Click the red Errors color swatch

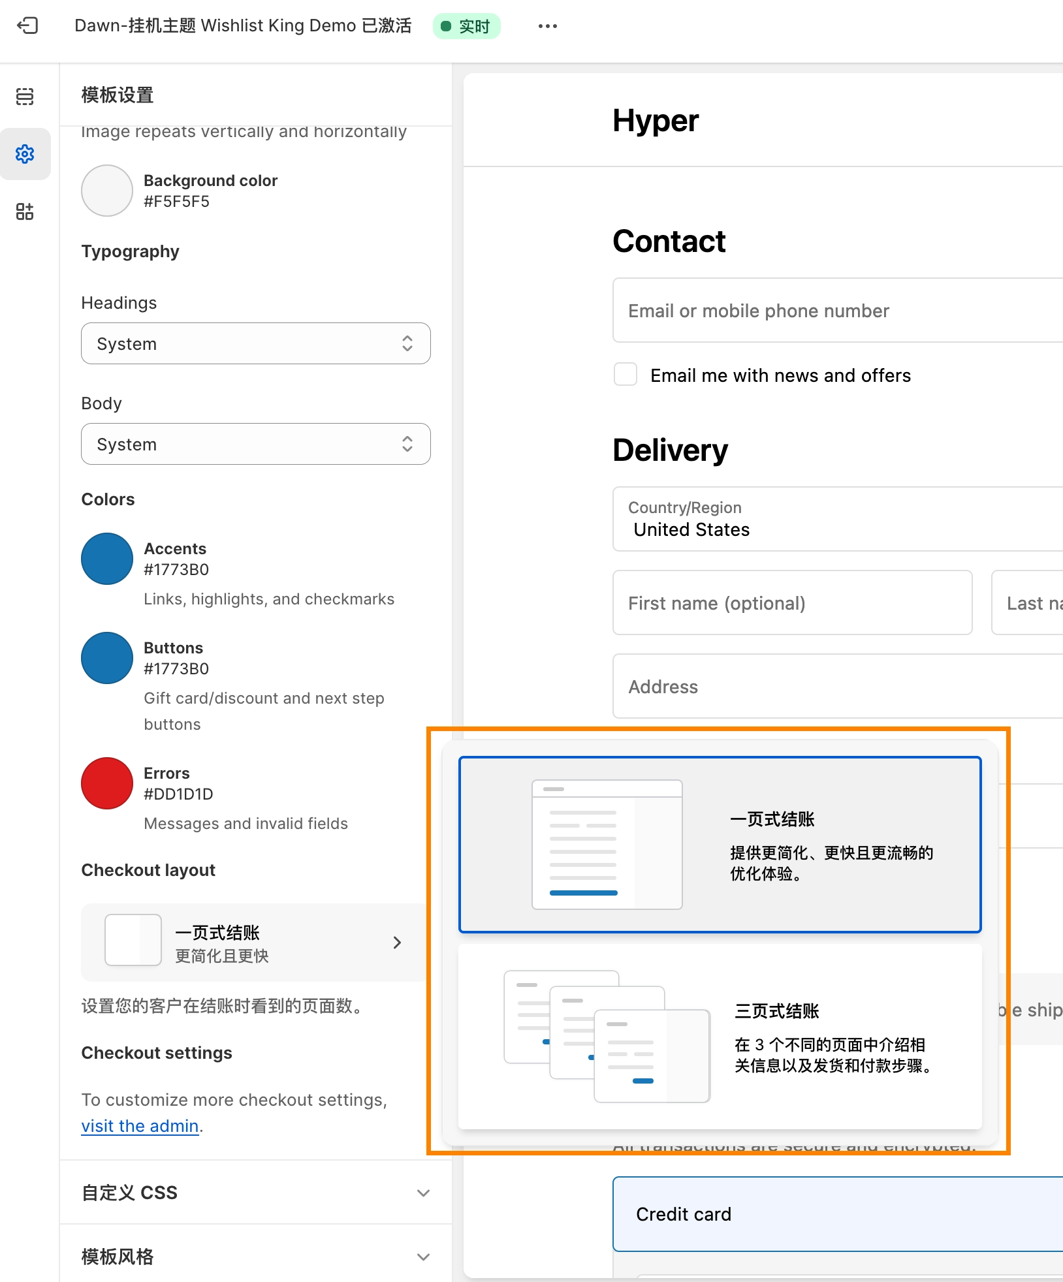pyautogui.click(x=106, y=783)
